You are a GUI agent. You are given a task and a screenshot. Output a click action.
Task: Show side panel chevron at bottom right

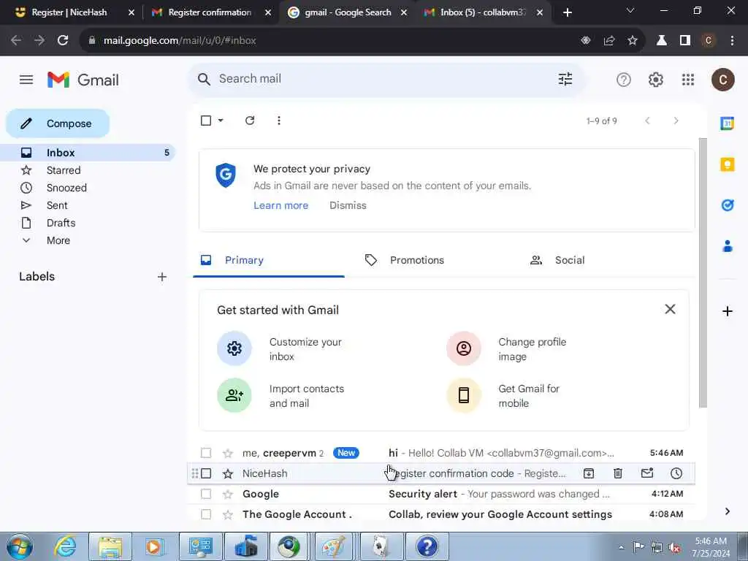tap(727, 511)
